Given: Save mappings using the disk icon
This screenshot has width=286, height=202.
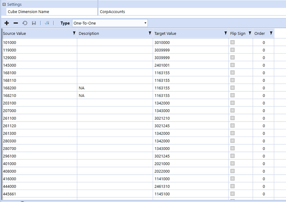Looking at the screenshot, I should [x=34, y=23].
